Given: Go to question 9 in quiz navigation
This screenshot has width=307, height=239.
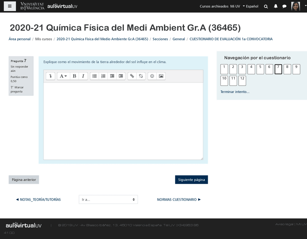Looking at the screenshot, I should (296, 69).
